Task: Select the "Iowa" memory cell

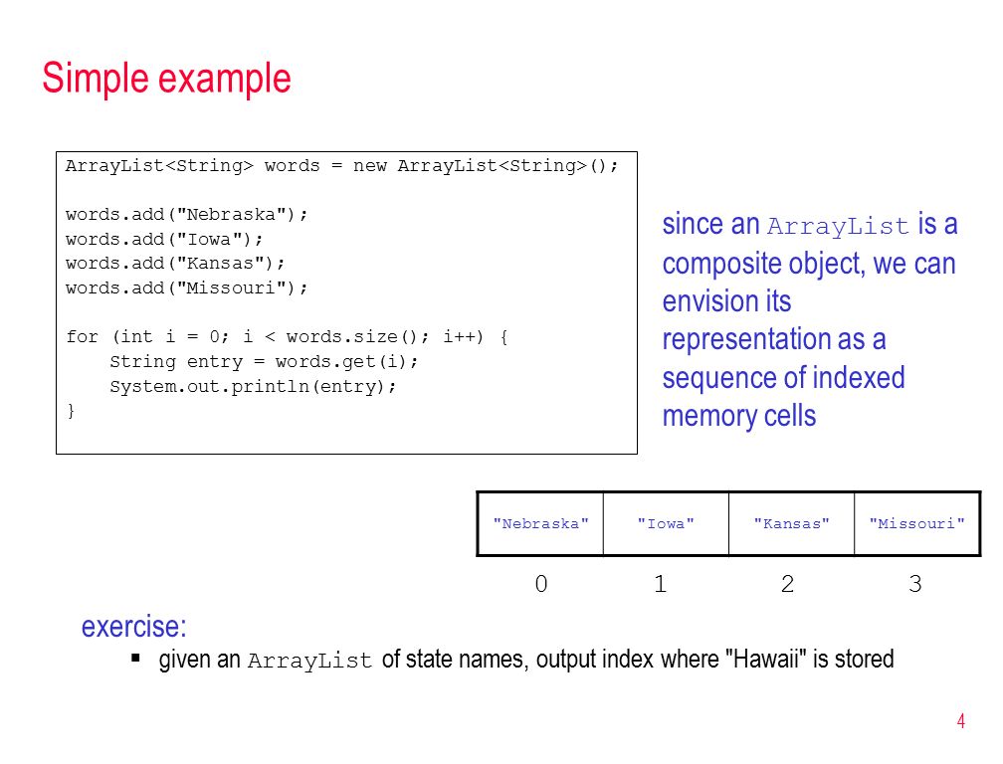Action: [666, 523]
